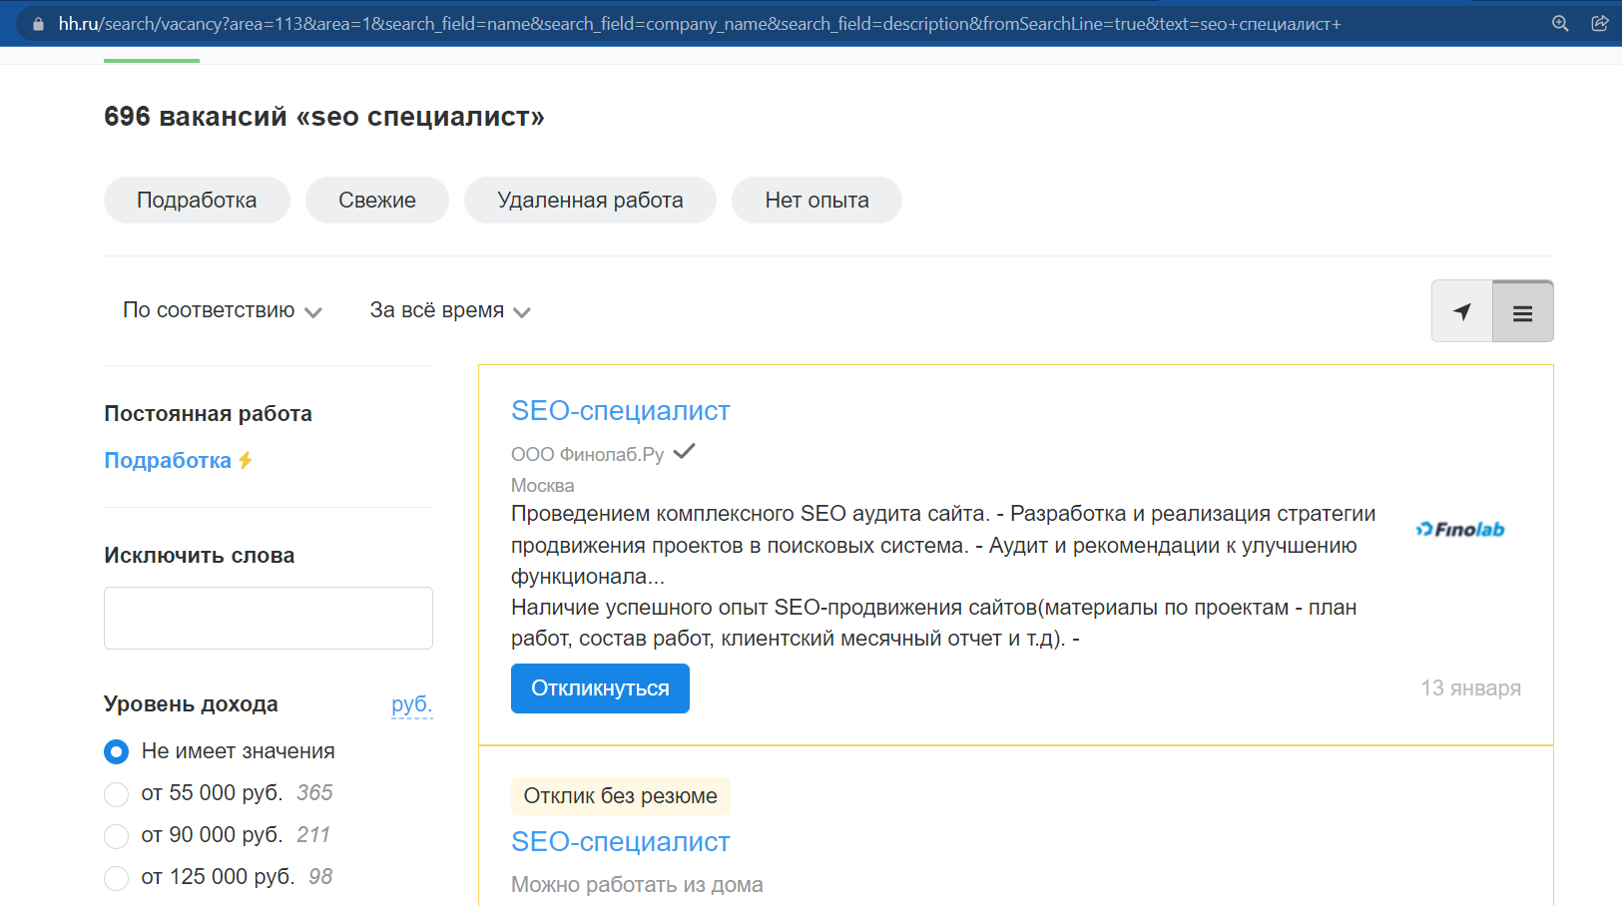Click the Finolab company logo

pos(1460,529)
